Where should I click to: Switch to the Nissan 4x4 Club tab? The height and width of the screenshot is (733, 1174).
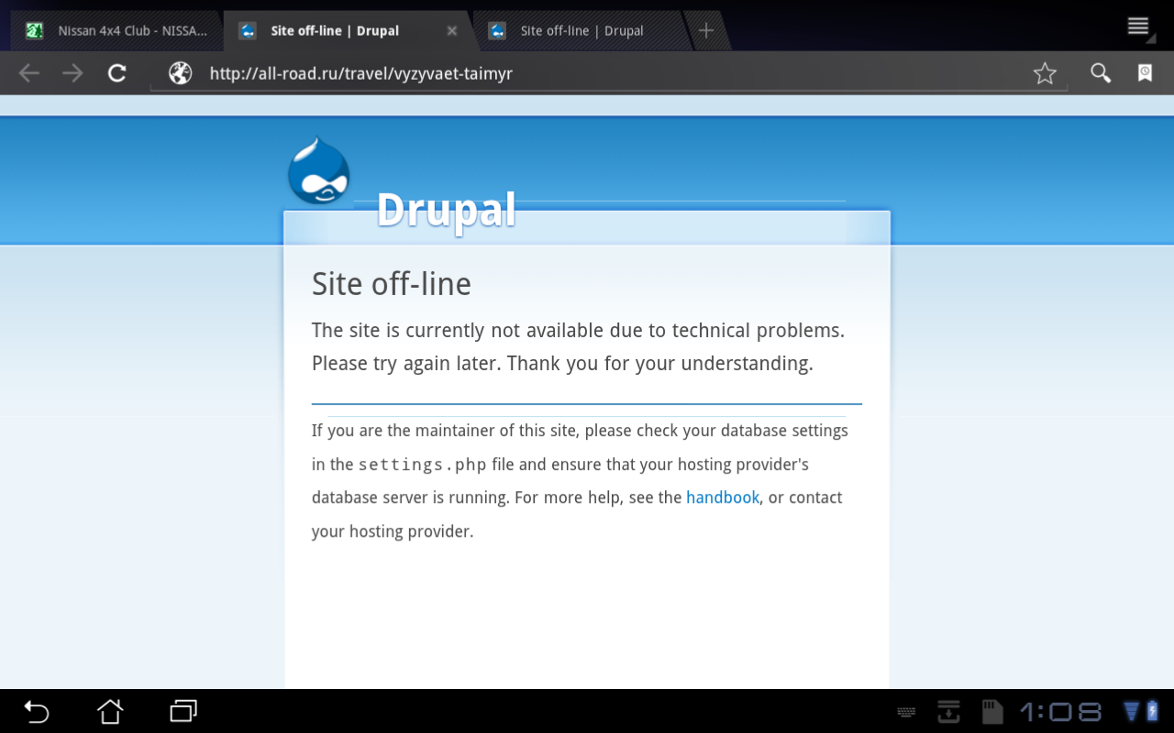(x=116, y=30)
